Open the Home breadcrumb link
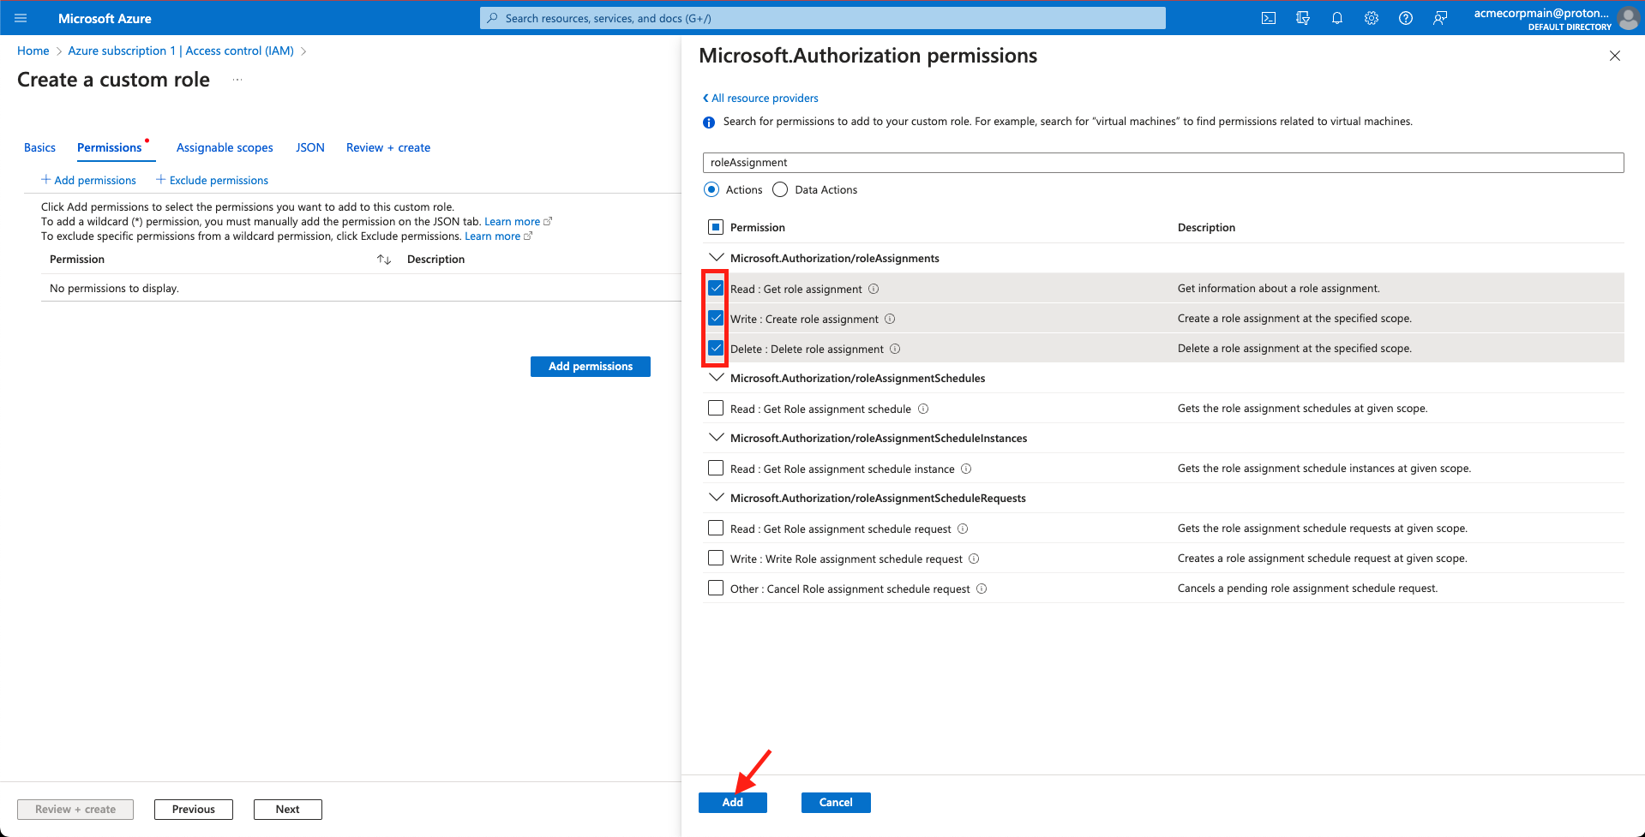 pyautogui.click(x=33, y=51)
